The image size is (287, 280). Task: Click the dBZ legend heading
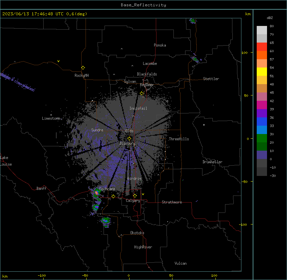coord(270,18)
